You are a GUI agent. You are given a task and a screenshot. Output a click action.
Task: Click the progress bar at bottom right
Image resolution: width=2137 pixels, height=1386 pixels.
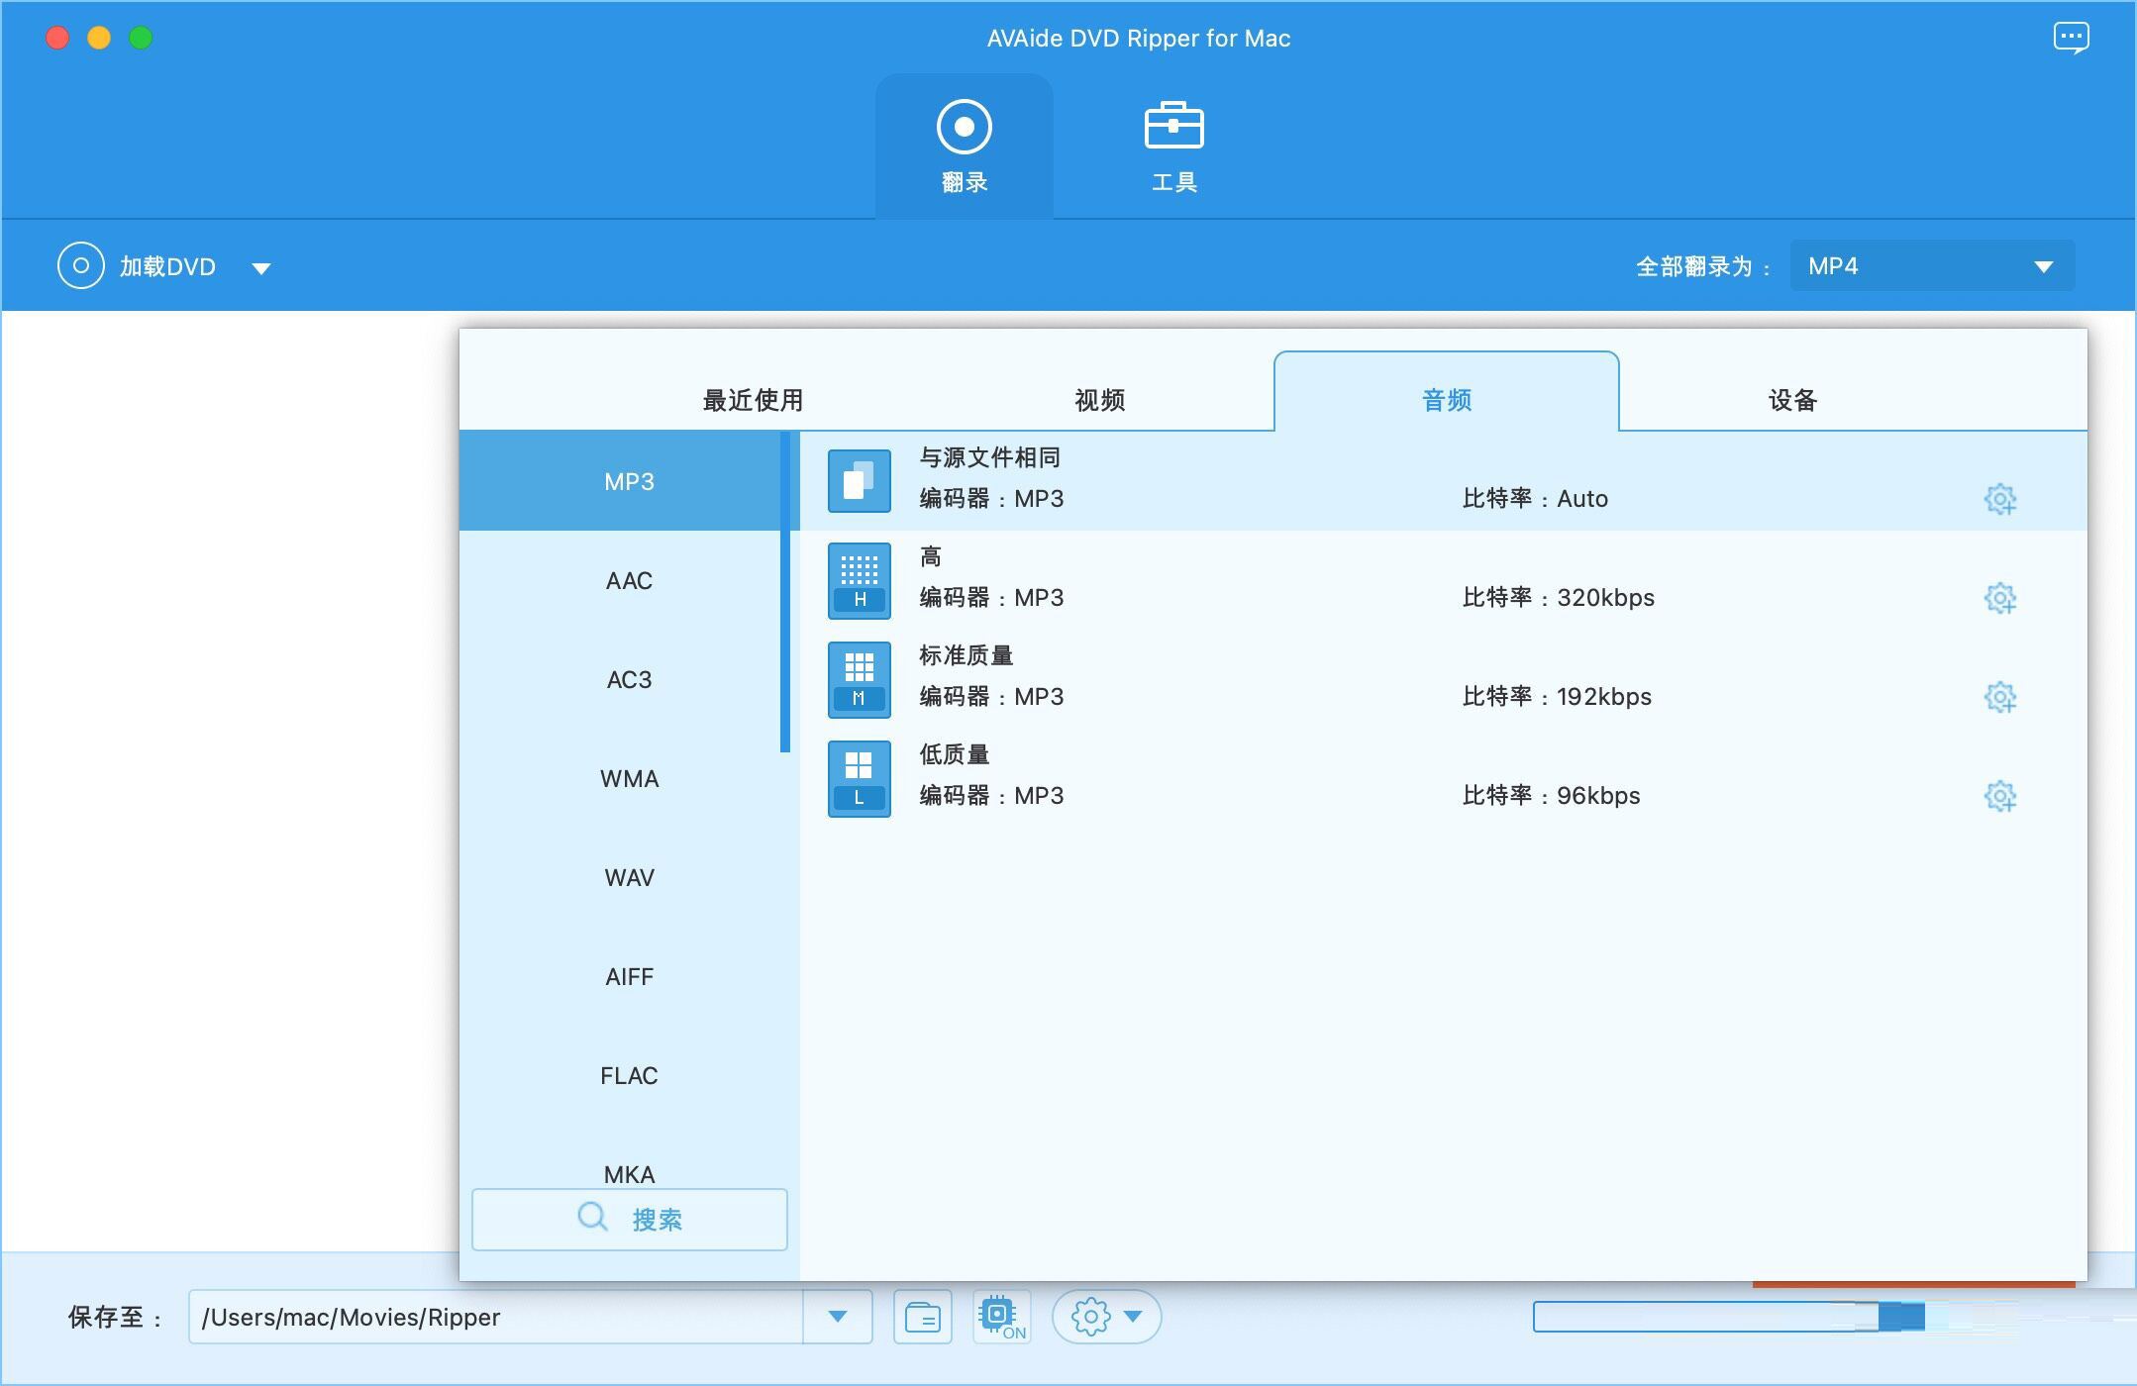tap(1728, 1317)
